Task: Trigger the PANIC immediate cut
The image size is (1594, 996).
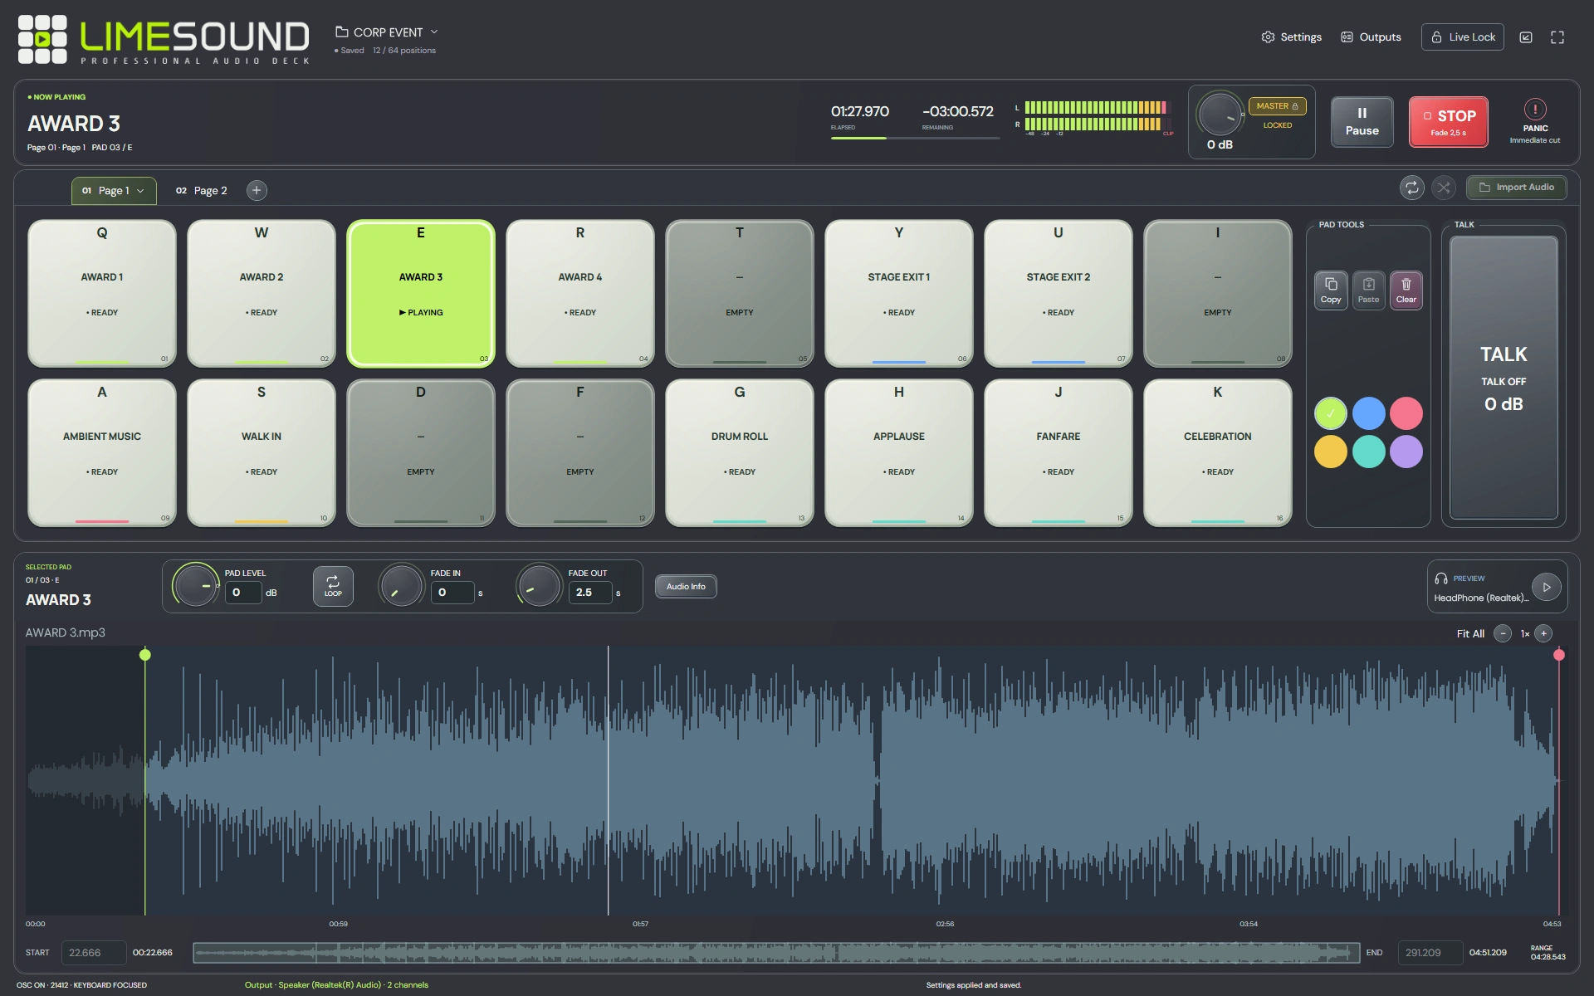Action: pyautogui.click(x=1535, y=121)
